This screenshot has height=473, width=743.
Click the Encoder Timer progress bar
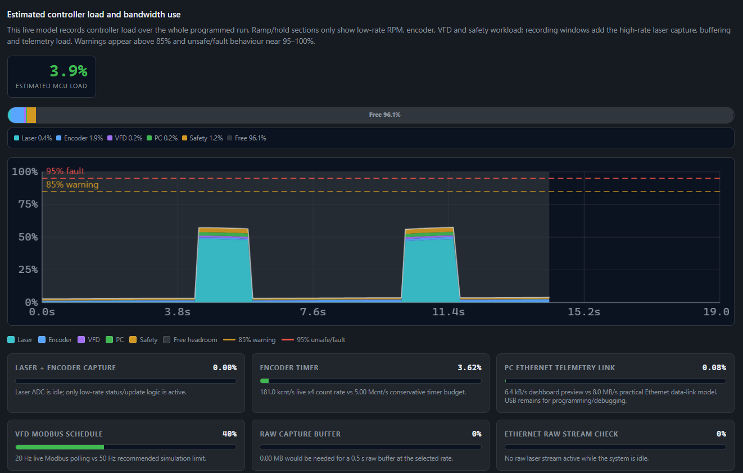pos(370,381)
